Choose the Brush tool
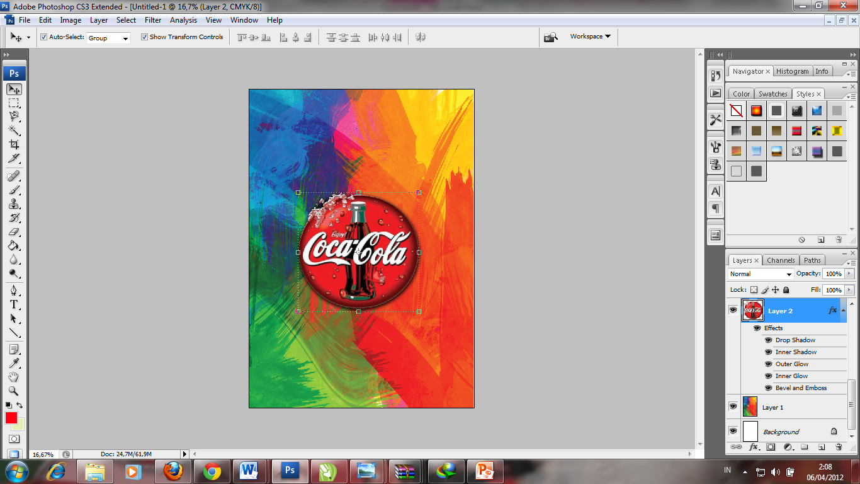Viewport: 860px width, 484px height. 14,190
